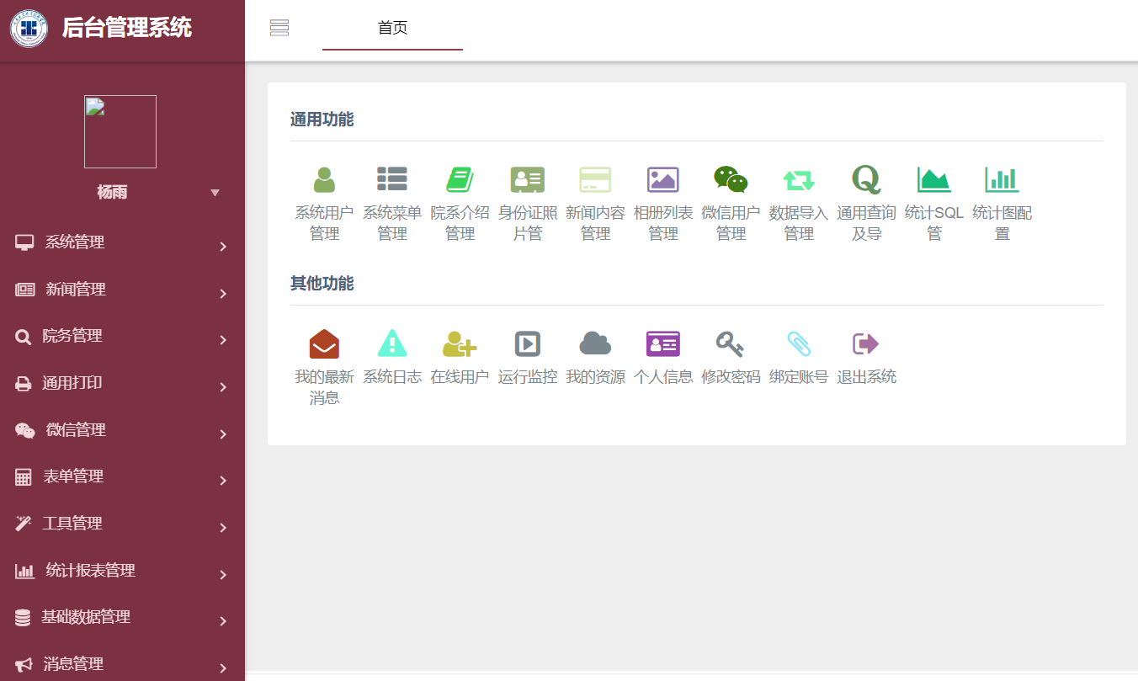Viewport: 1138px width, 681px height.
Task: Expand the 系统管理 sidebar menu
Action: (122, 243)
